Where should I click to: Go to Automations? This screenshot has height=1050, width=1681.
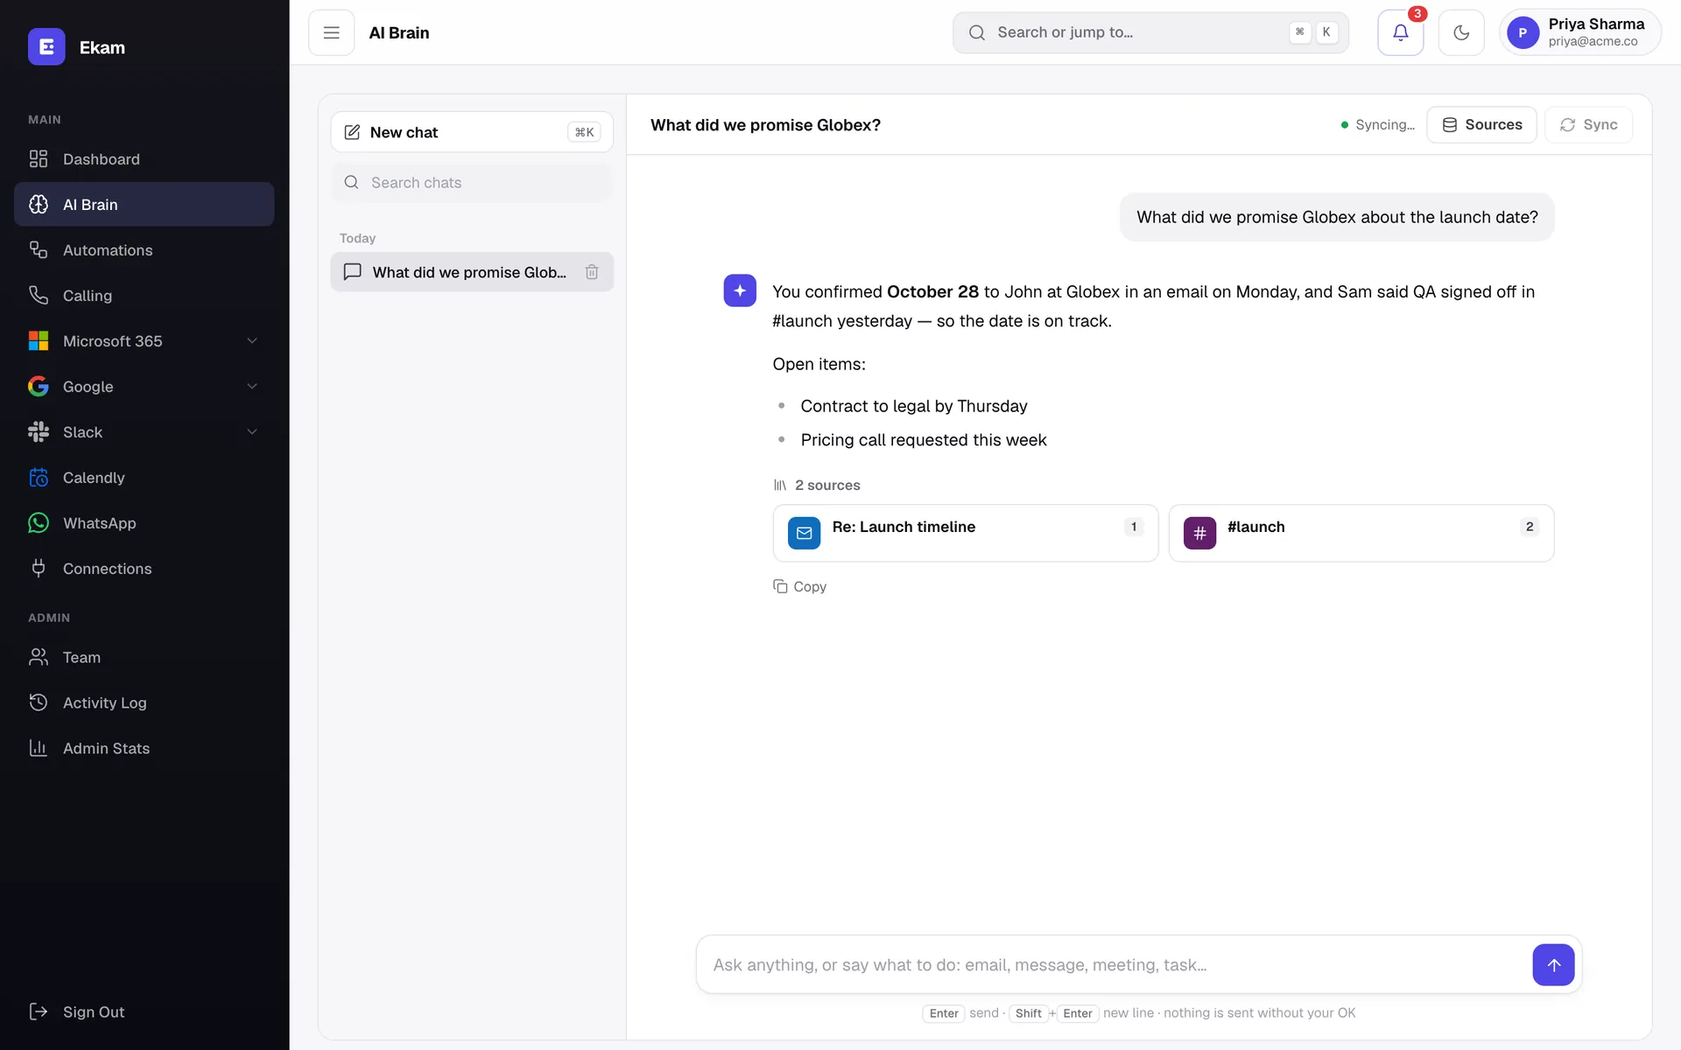pyautogui.click(x=144, y=250)
